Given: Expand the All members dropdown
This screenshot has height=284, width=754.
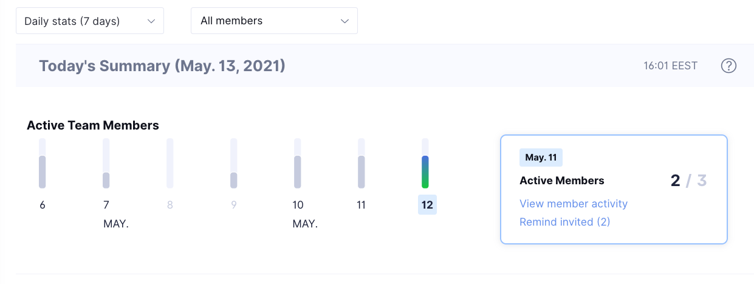Looking at the screenshot, I should pos(274,21).
